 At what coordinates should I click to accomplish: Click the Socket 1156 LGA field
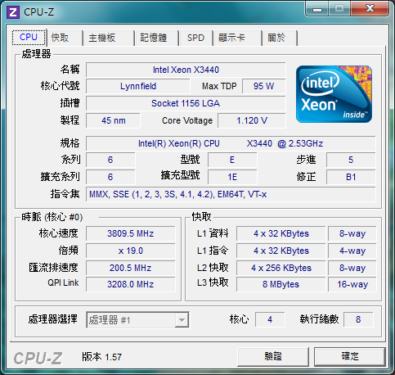186,103
